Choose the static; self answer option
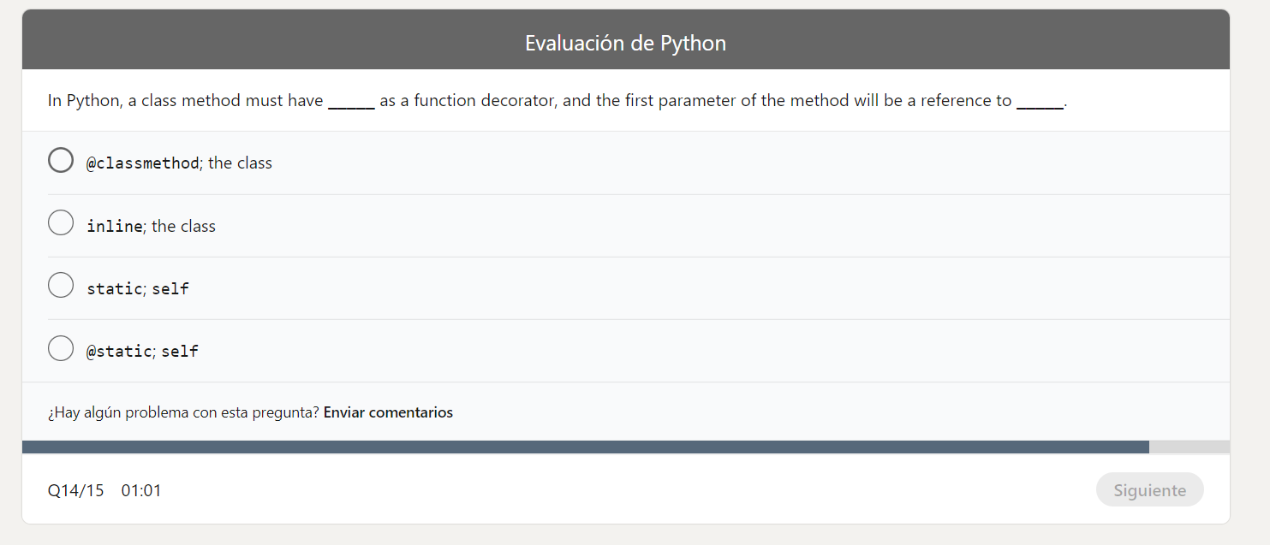Screen dimensions: 1270x545 [x=61, y=285]
